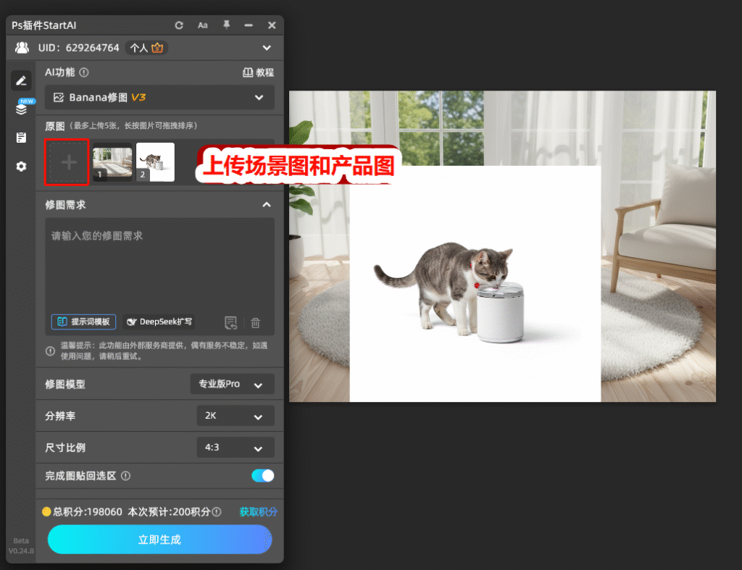Open the layers sidebar icon marked NEW
The height and width of the screenshot is (570, 742).
coord(21,109)
